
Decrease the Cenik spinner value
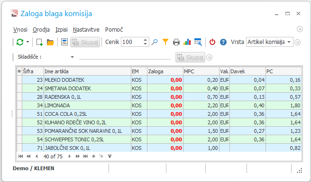[146, 44]
